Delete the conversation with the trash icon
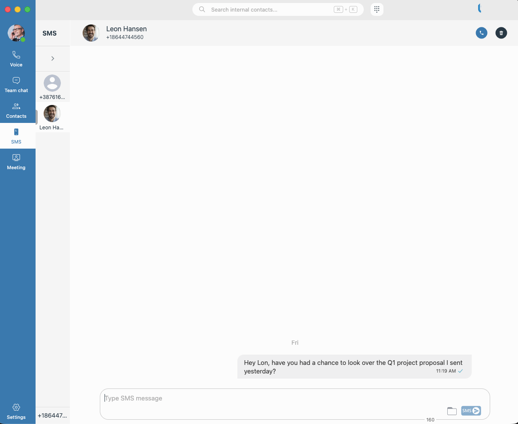The width and height of the screenshot is (518, 424). tap(501, 33)
